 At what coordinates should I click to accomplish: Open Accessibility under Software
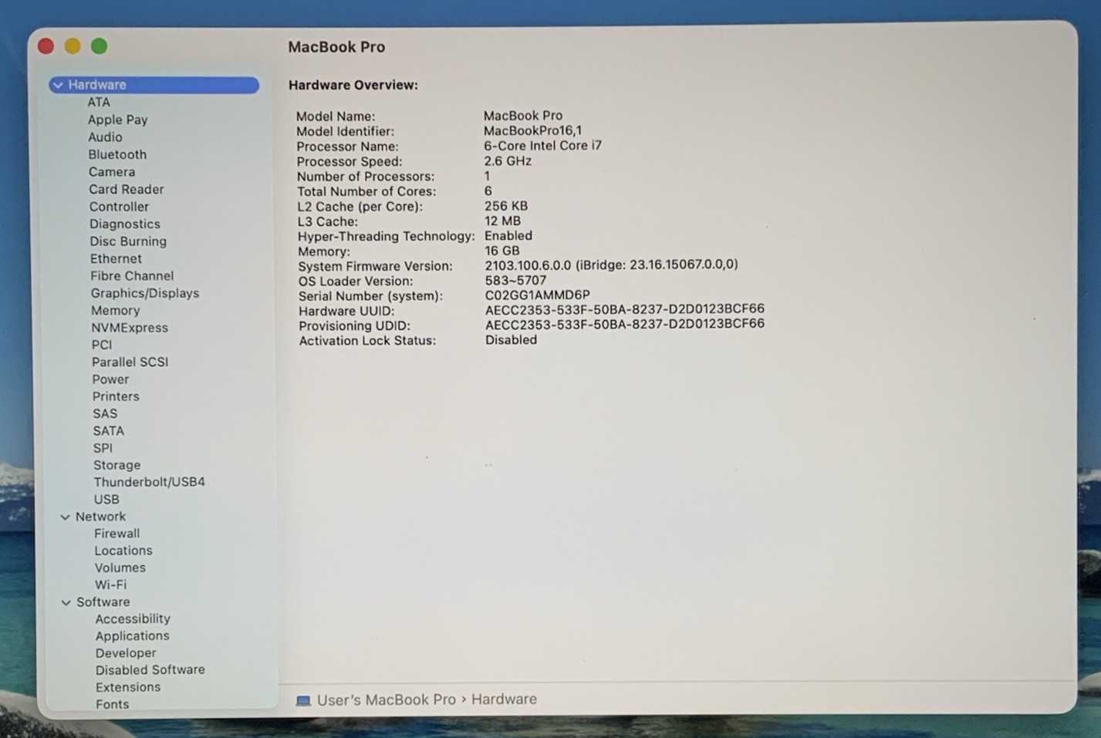(x=133, y=618)
